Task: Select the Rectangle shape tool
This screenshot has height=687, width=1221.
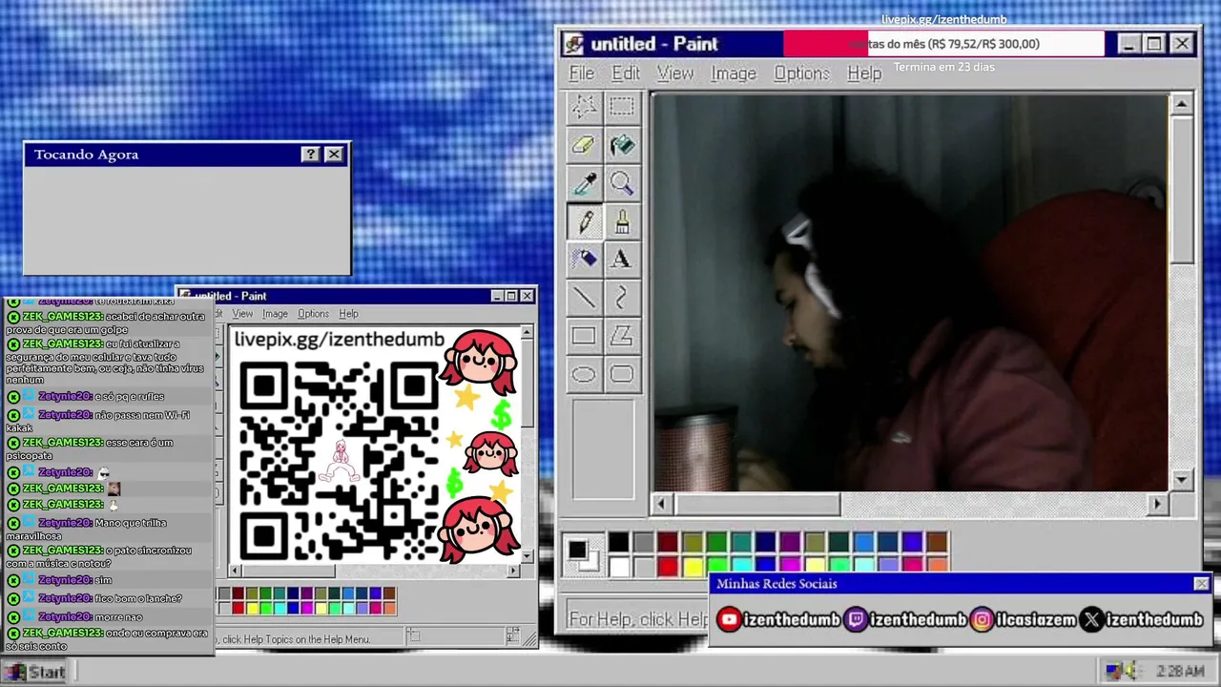Action: 584,336
